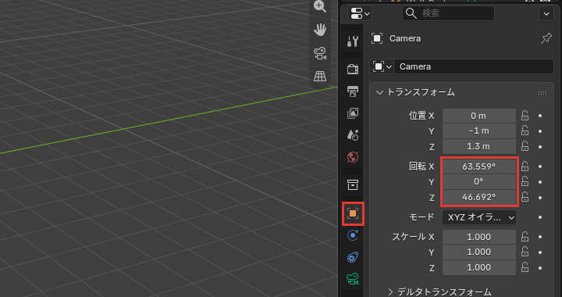Pin the Camera properties context

point(546,38)
